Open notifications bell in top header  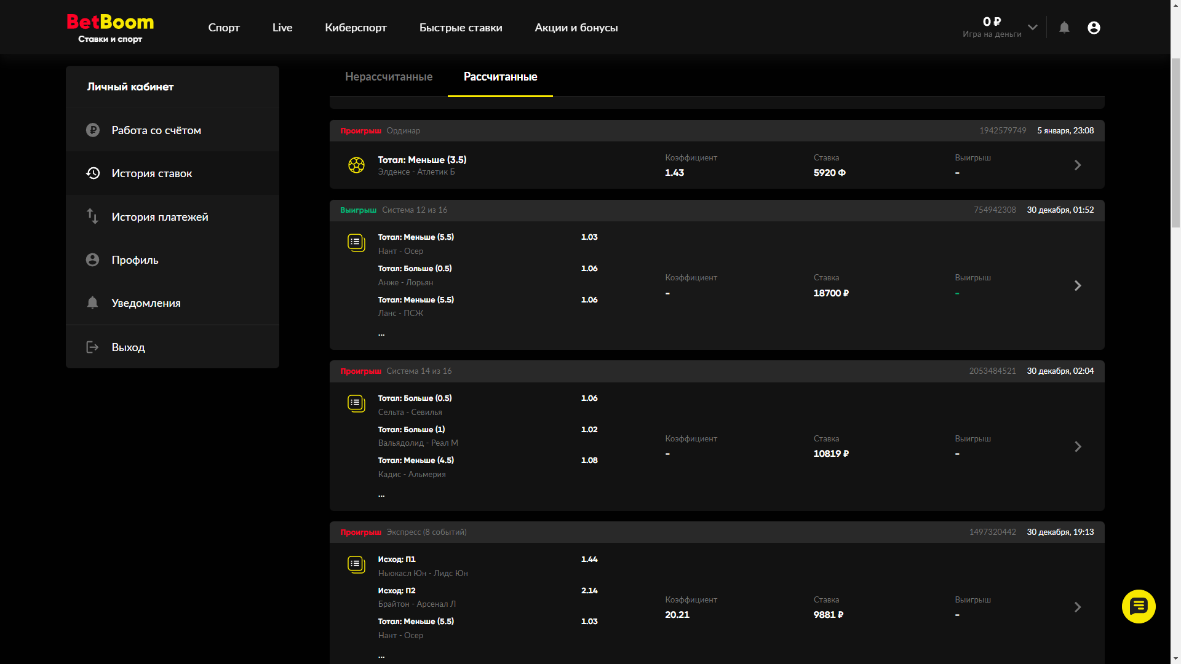tap(1064, 28)
